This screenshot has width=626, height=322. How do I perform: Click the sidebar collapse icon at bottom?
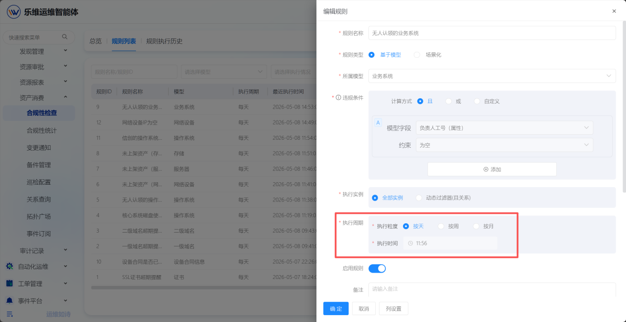tap(9, 314)
